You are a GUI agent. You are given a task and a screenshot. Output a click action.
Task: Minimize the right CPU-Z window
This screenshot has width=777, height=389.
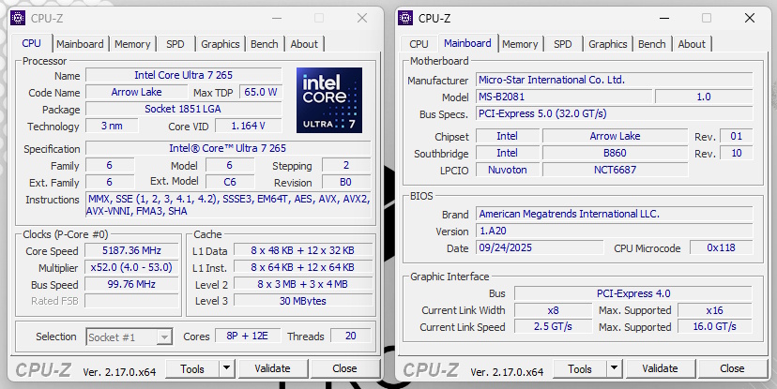[x=664, y=19]
